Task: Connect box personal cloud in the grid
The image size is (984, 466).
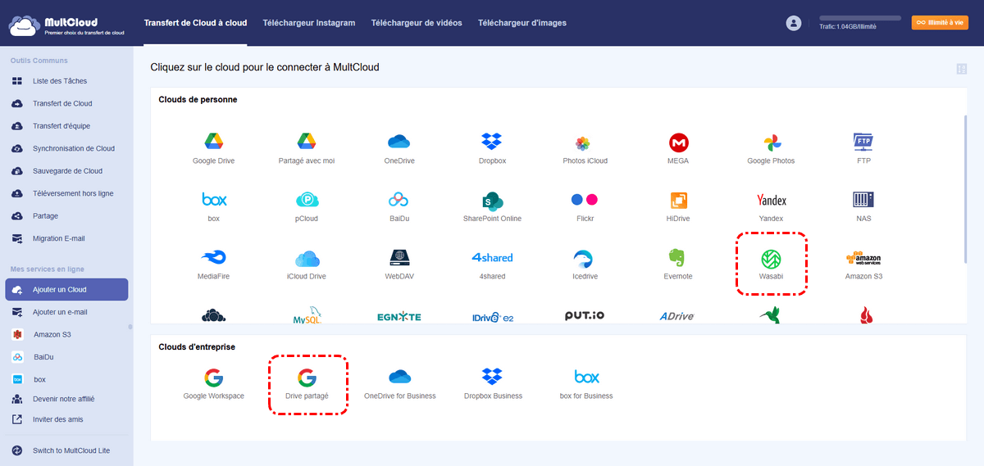Action: [213, 206]
